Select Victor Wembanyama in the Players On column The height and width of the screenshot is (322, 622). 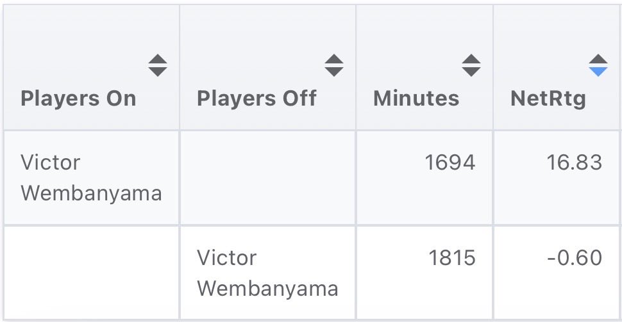click(x=90, y=177)
